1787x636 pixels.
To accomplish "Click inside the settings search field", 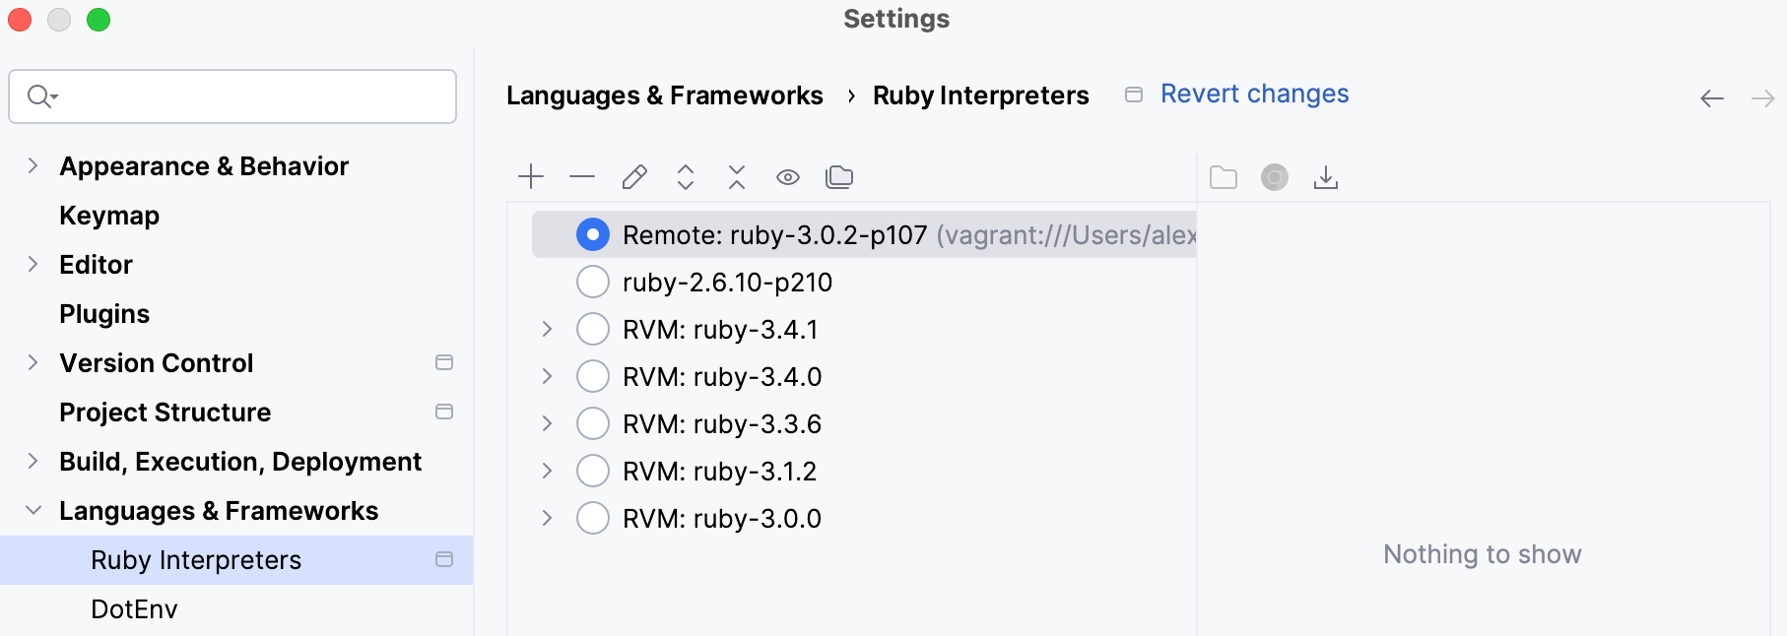I will pyautogui.click(x=232, y=96).
